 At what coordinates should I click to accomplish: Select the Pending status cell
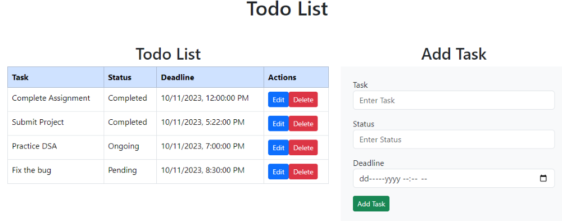pos(130,172)
